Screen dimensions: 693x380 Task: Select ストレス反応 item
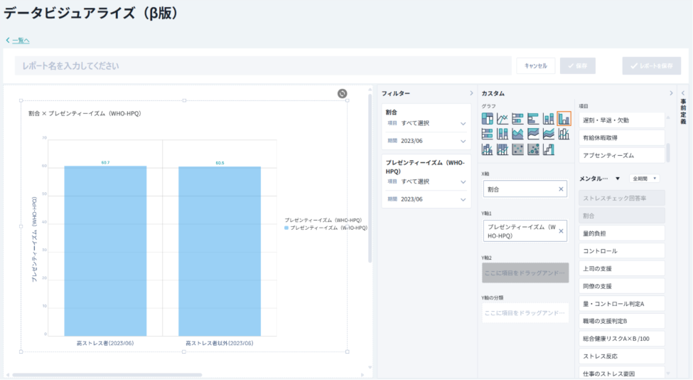point(621,356)
